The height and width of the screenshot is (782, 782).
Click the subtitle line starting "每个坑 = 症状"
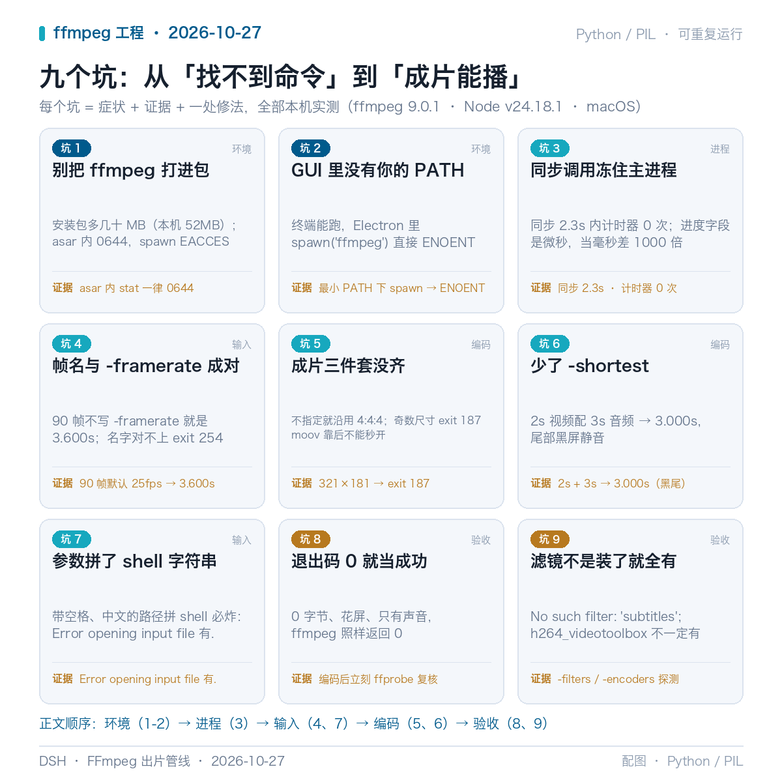coord(340,107)
